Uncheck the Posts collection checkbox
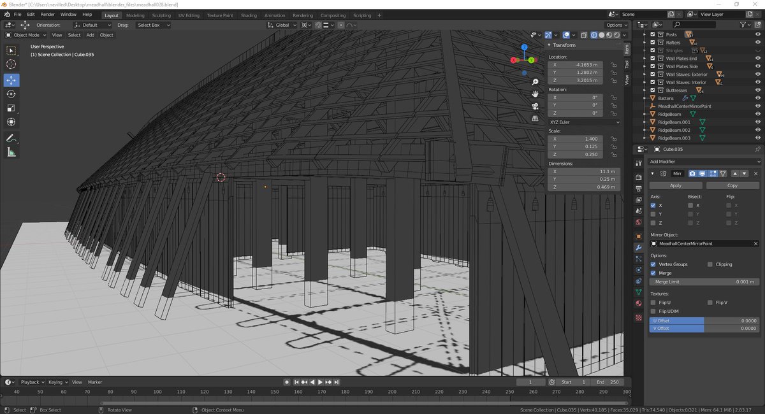This screenshot has width=765, height=414. [x=653, y=34]
